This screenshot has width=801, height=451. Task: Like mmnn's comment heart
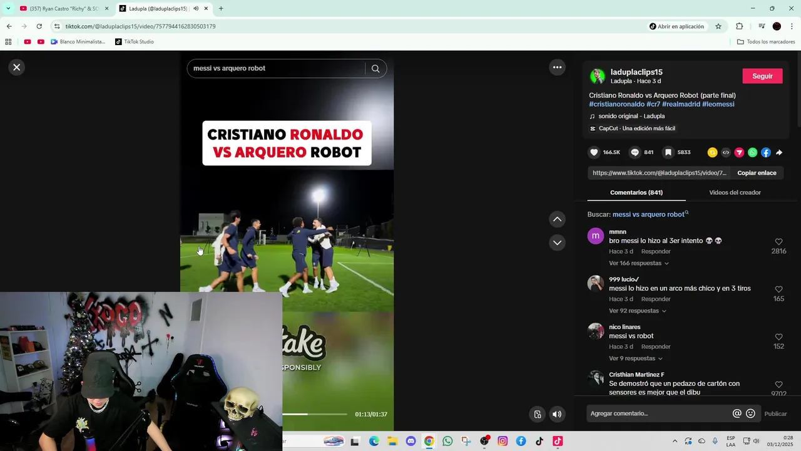pyautogui.click(x=778, y=242)
